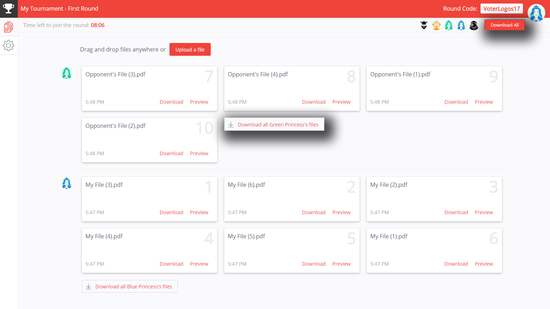
Task: Download My File (5).pdf
Action: (x=314, y=264)
